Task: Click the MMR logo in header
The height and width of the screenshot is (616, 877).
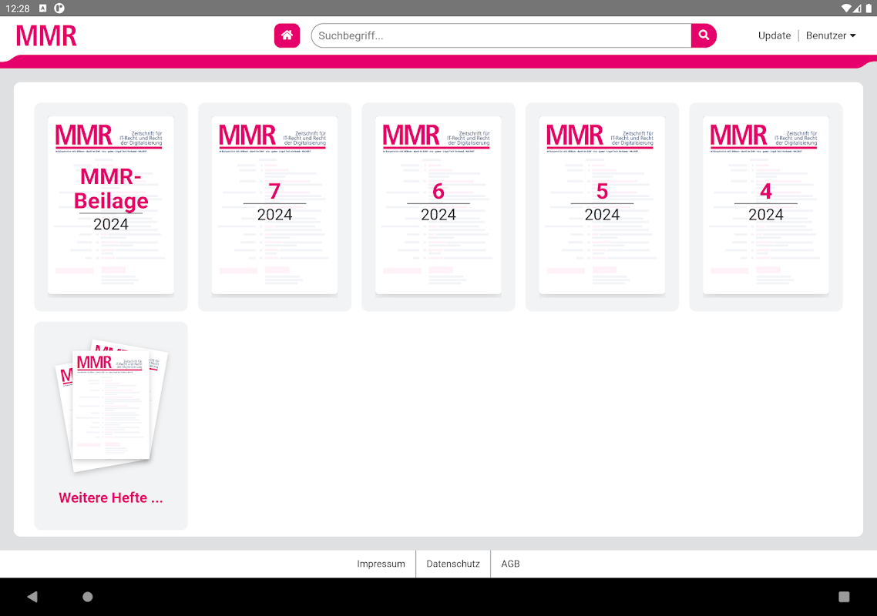Action: 46,35
